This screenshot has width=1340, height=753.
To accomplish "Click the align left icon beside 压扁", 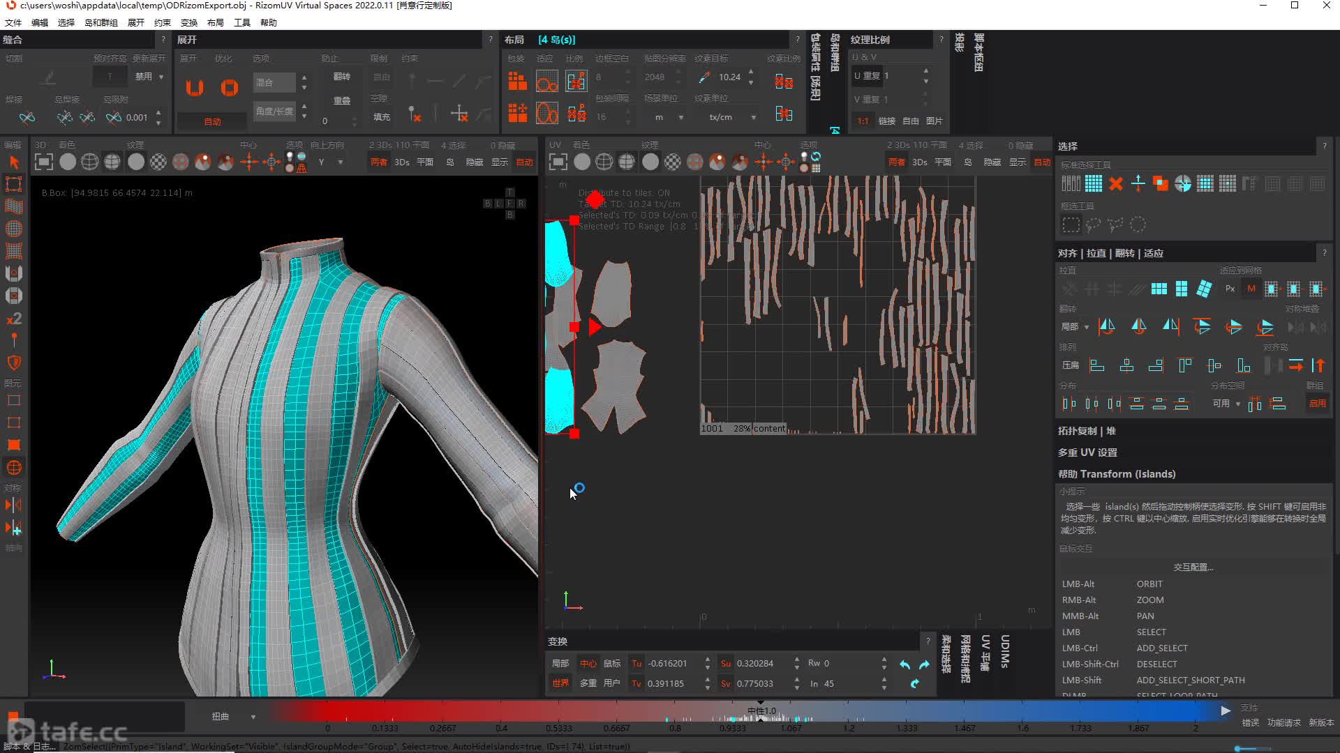I will (1097, 365).
